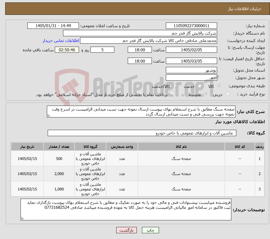Click the اطلاعات کالاهای مورد نیاز heading
This screenshot has width=270, height=239.
240,122
